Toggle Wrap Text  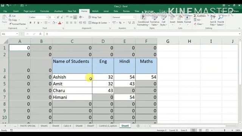(95, 17)
